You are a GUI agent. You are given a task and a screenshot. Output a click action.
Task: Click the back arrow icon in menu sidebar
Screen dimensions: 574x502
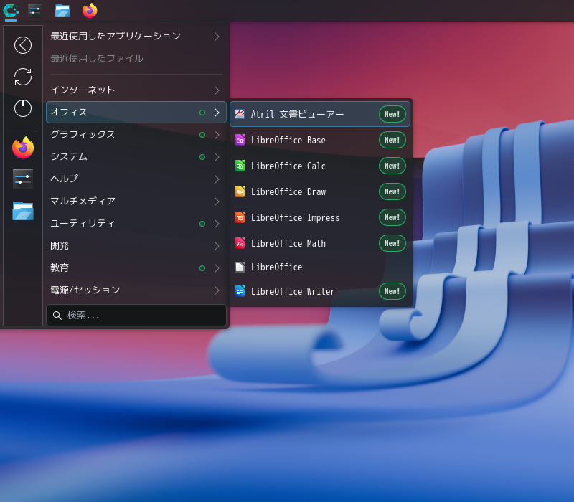tap(23, 45)
